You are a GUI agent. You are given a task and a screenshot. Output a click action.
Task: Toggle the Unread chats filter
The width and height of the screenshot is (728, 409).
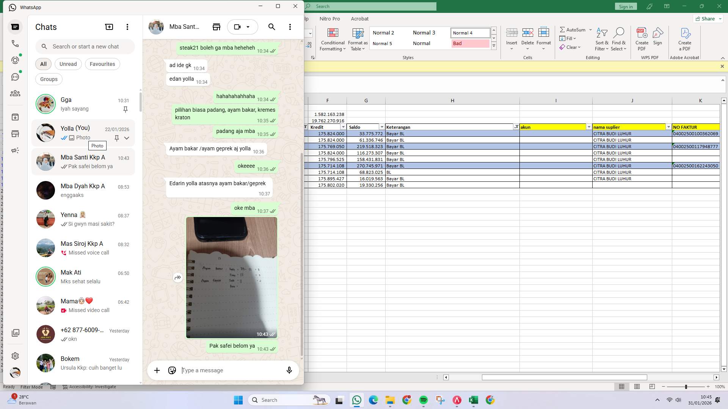pyautogui.click(x=68, y=64)
